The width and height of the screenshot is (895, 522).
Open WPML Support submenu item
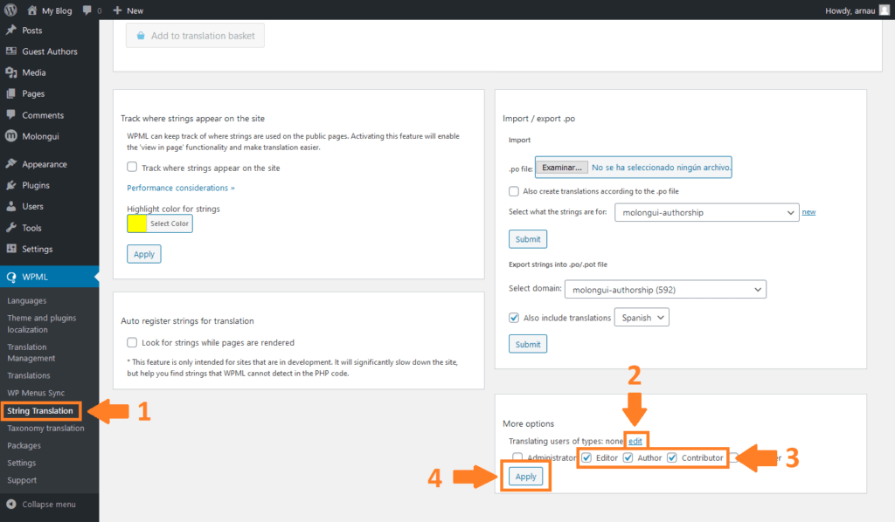[x=22, y=480]
